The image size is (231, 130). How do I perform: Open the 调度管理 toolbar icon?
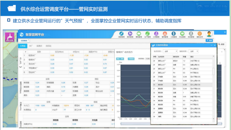[121, 34]
